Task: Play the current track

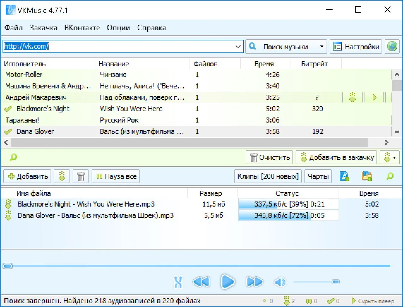Action: point(228,282)
